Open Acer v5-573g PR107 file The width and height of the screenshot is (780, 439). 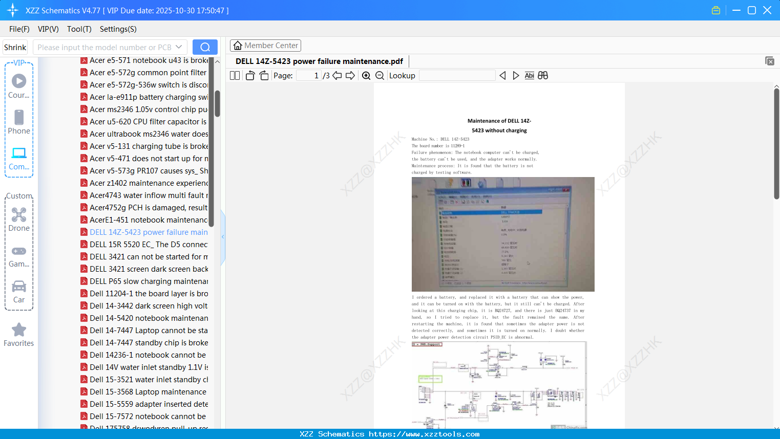pyautogui.click(x=144, y=171)
